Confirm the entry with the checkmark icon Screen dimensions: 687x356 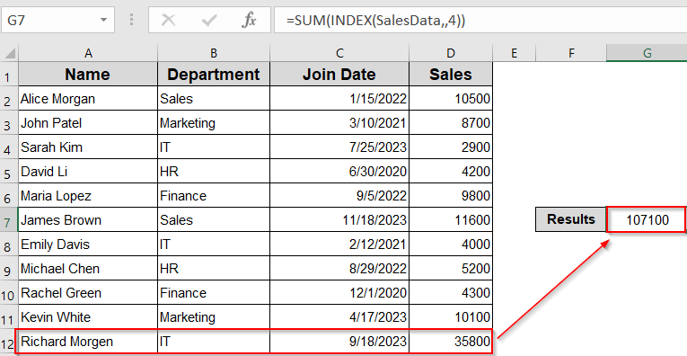pos(209,20)
